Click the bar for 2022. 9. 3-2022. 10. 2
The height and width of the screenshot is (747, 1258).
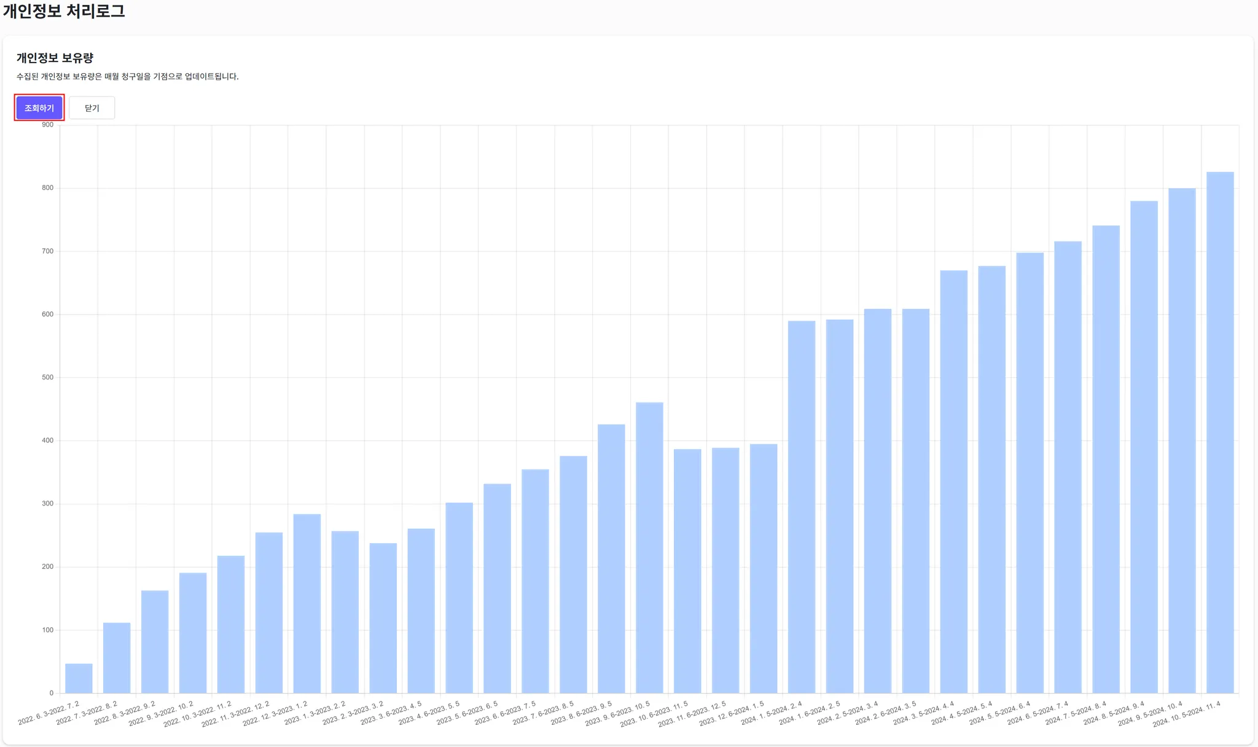[x=193, y=633]
